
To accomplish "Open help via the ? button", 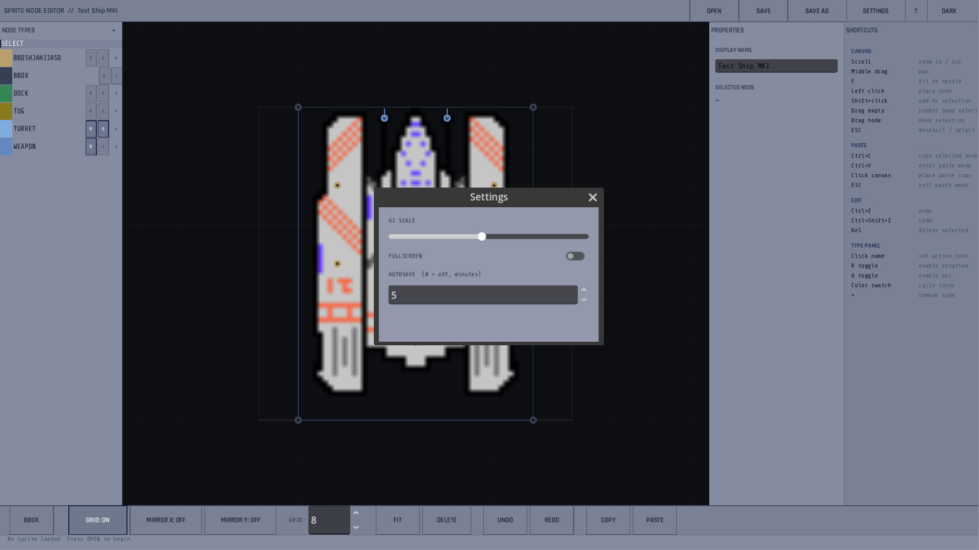I will coord(916,11).
